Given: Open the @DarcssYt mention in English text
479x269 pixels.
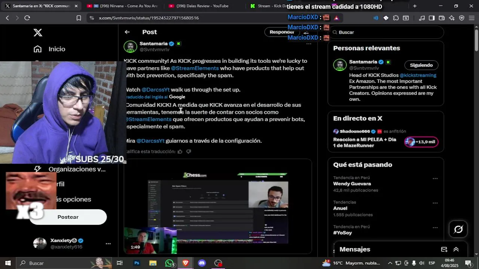Looking at the screenshot, I should point(155,90).
